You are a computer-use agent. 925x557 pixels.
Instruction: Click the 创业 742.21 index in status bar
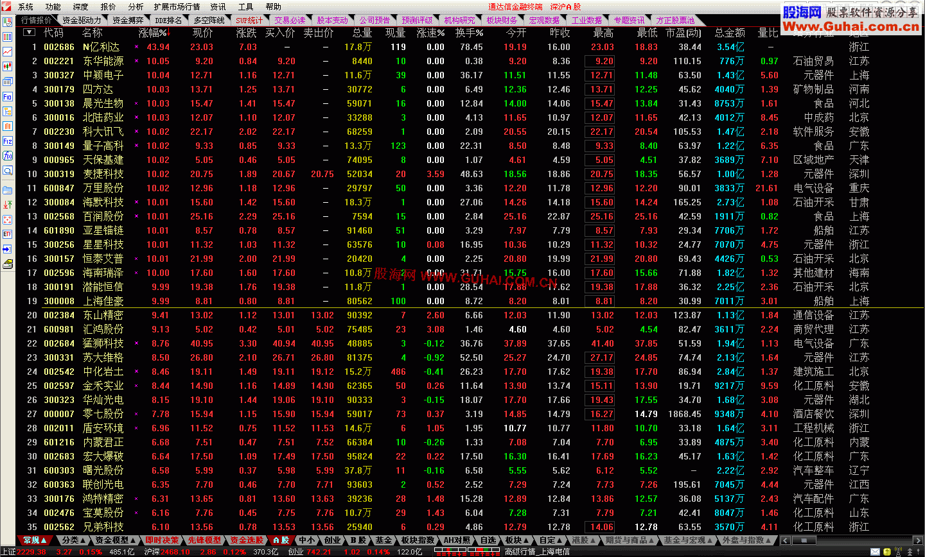click(310, 552)
